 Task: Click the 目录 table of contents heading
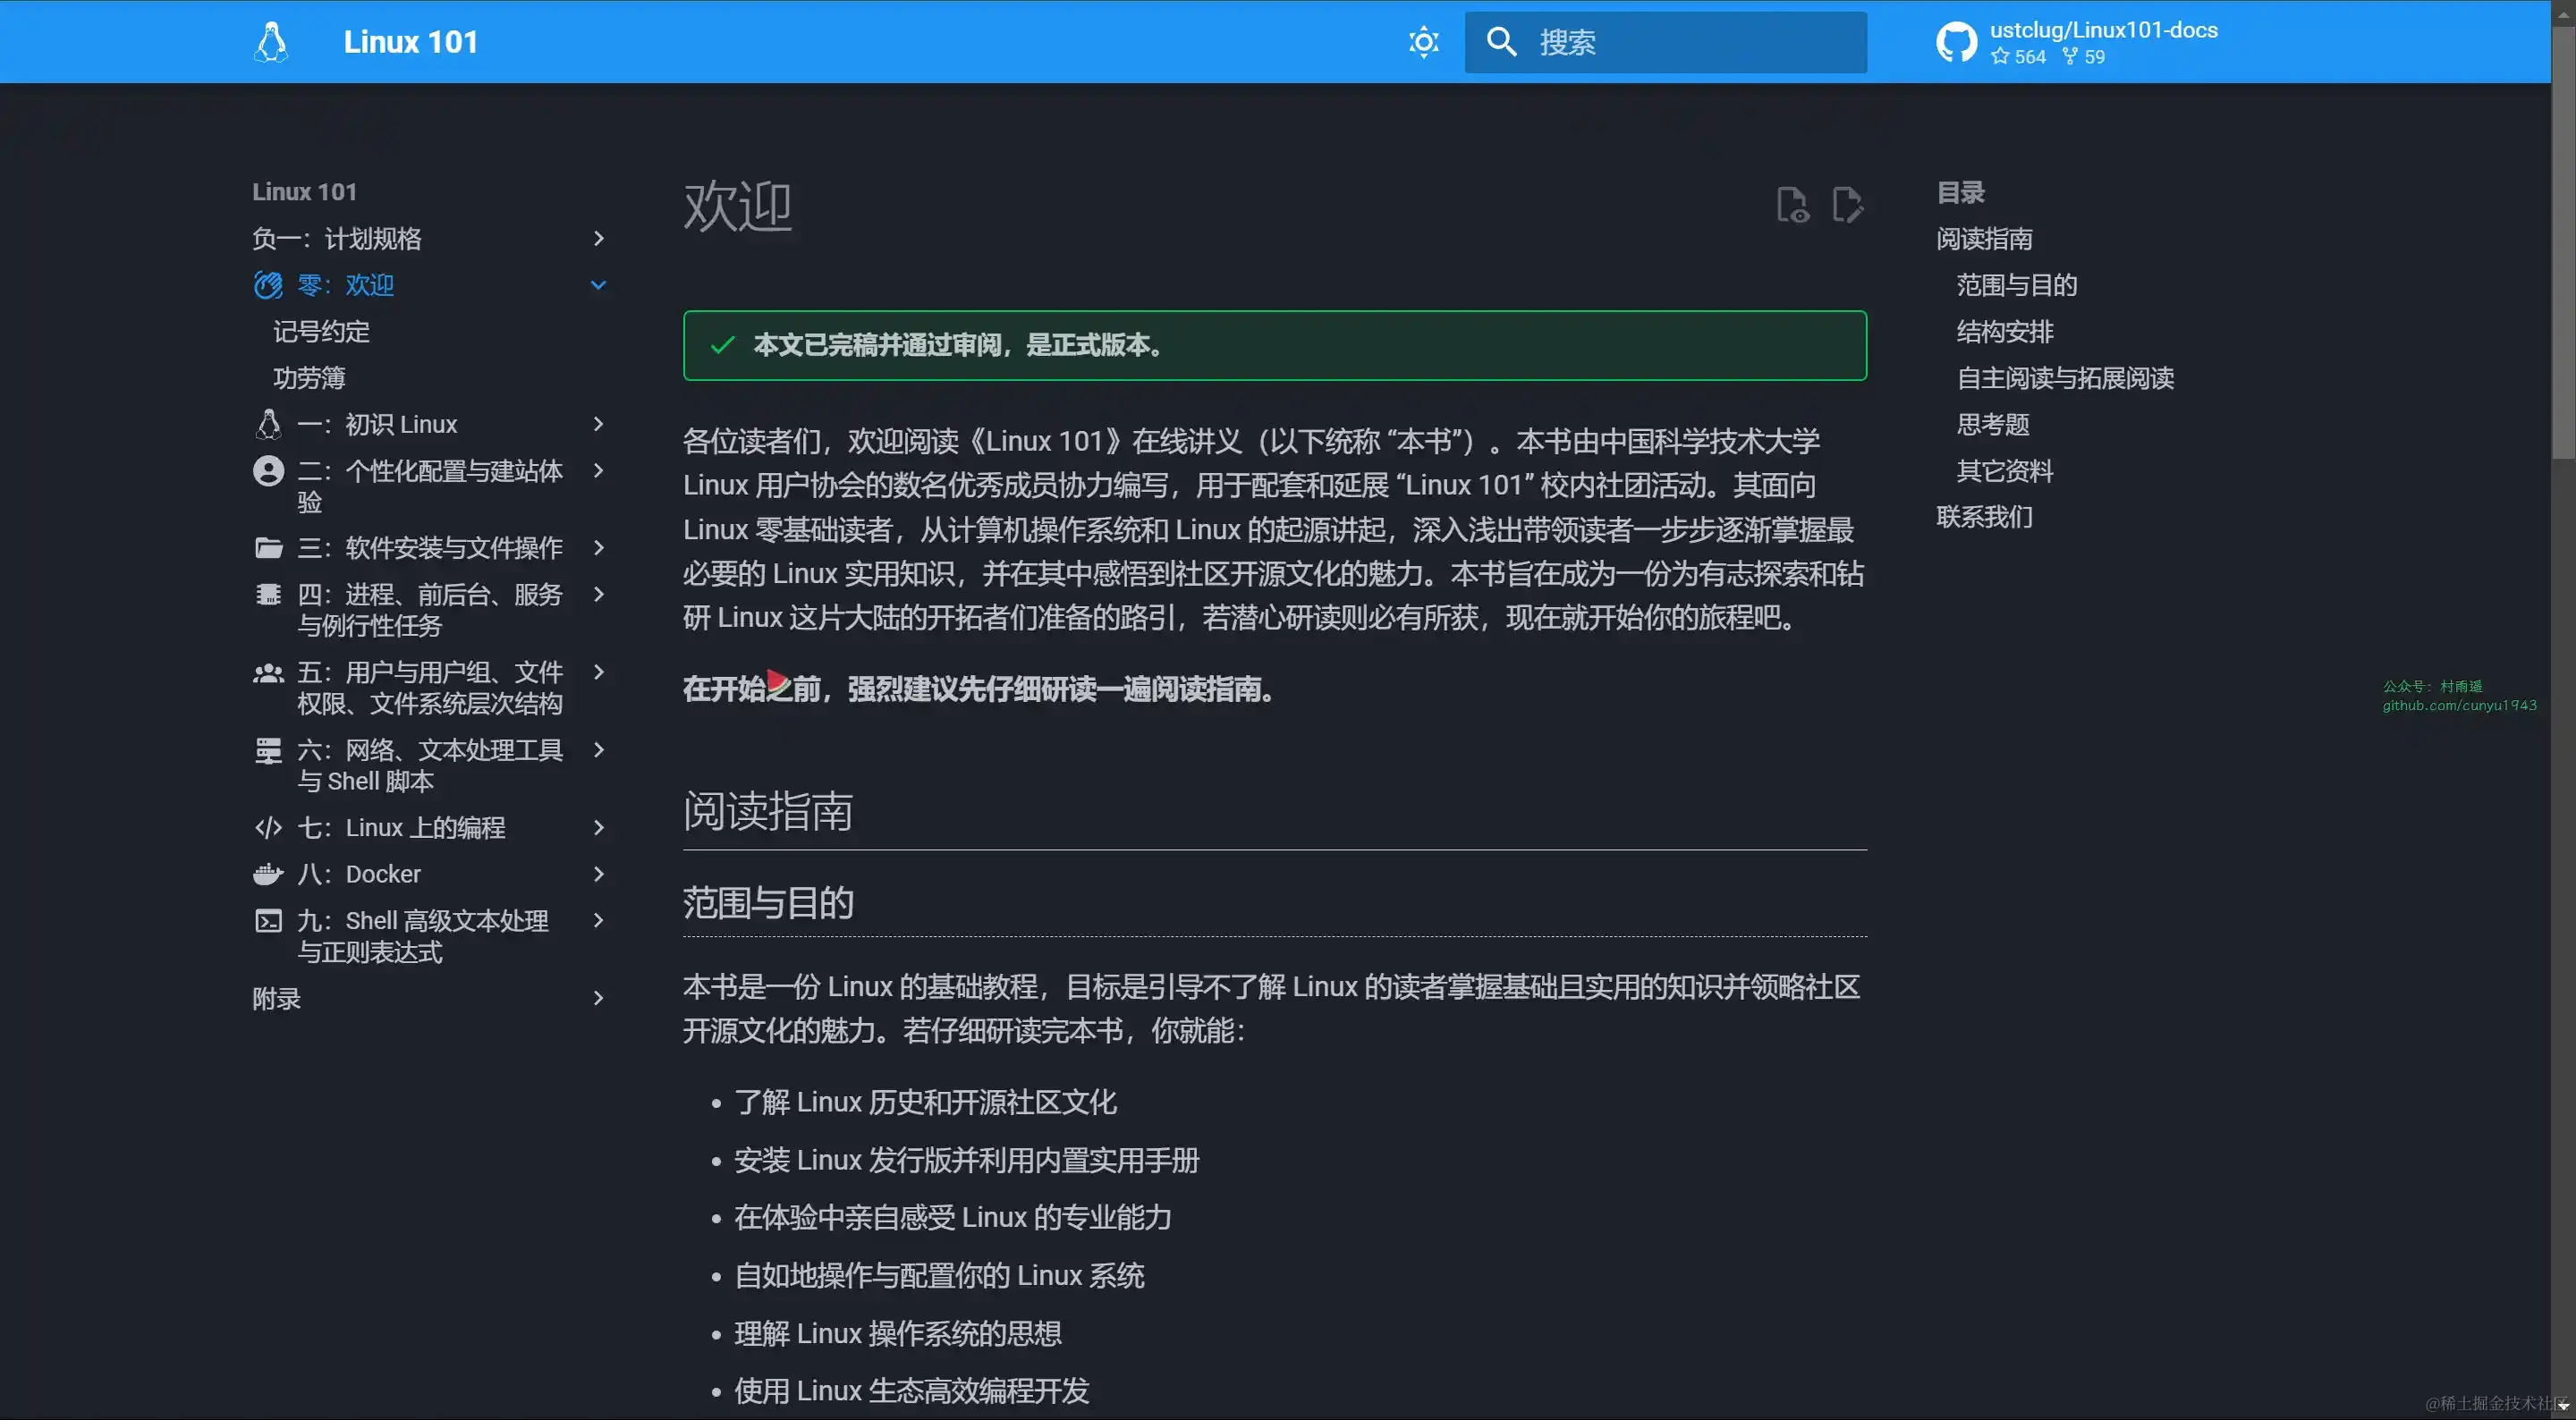[x=1960, y=192]
